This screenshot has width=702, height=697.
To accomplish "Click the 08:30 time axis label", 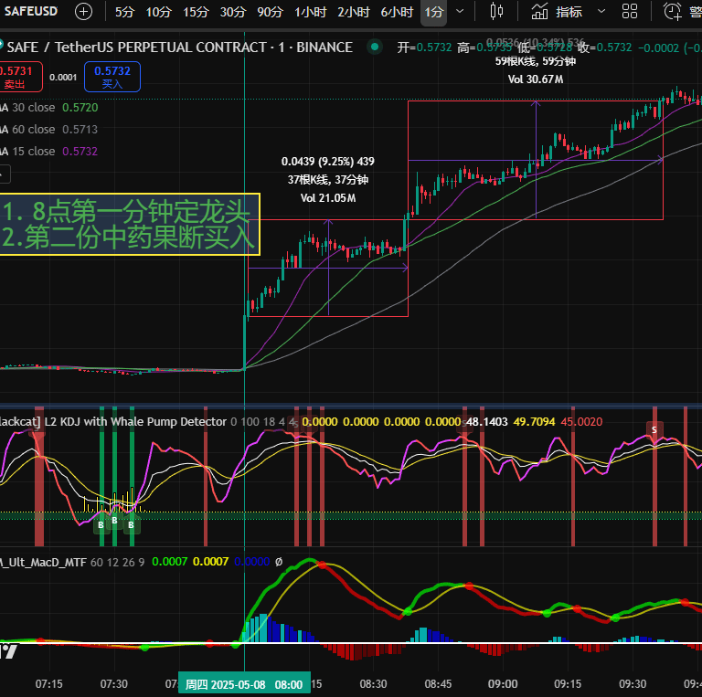I will tap(373, 684).
